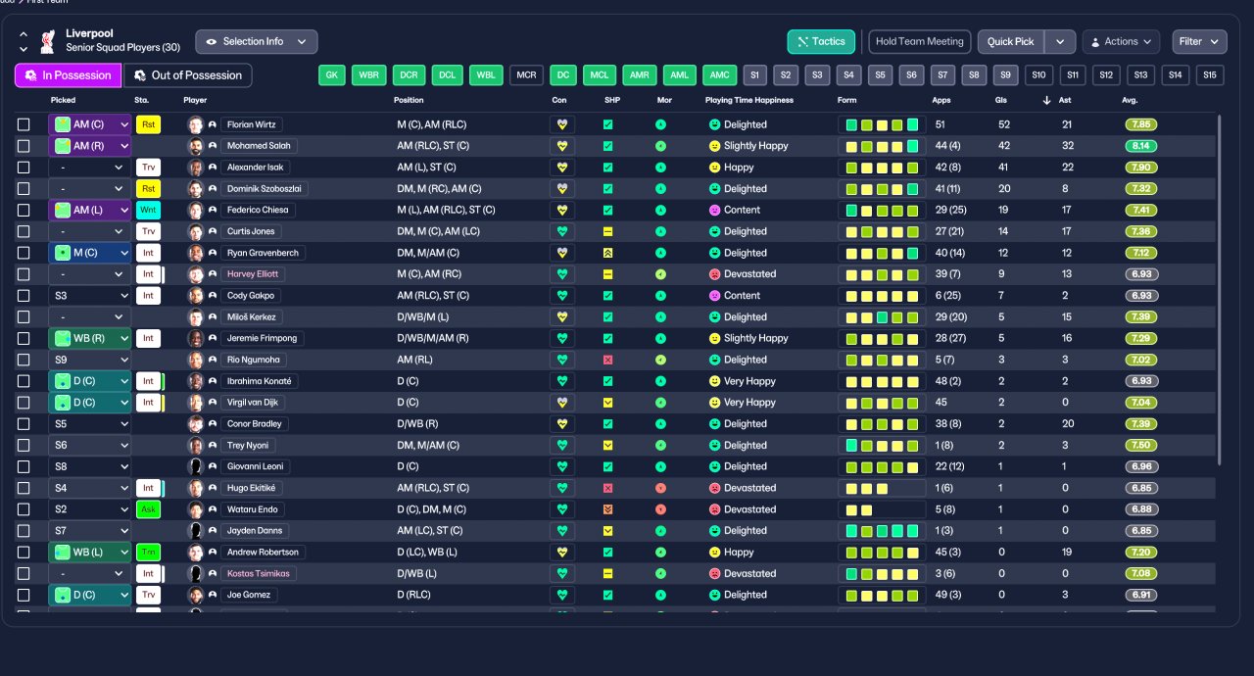Tick the checkbox for Florian Wirtz

pos(24,124)
